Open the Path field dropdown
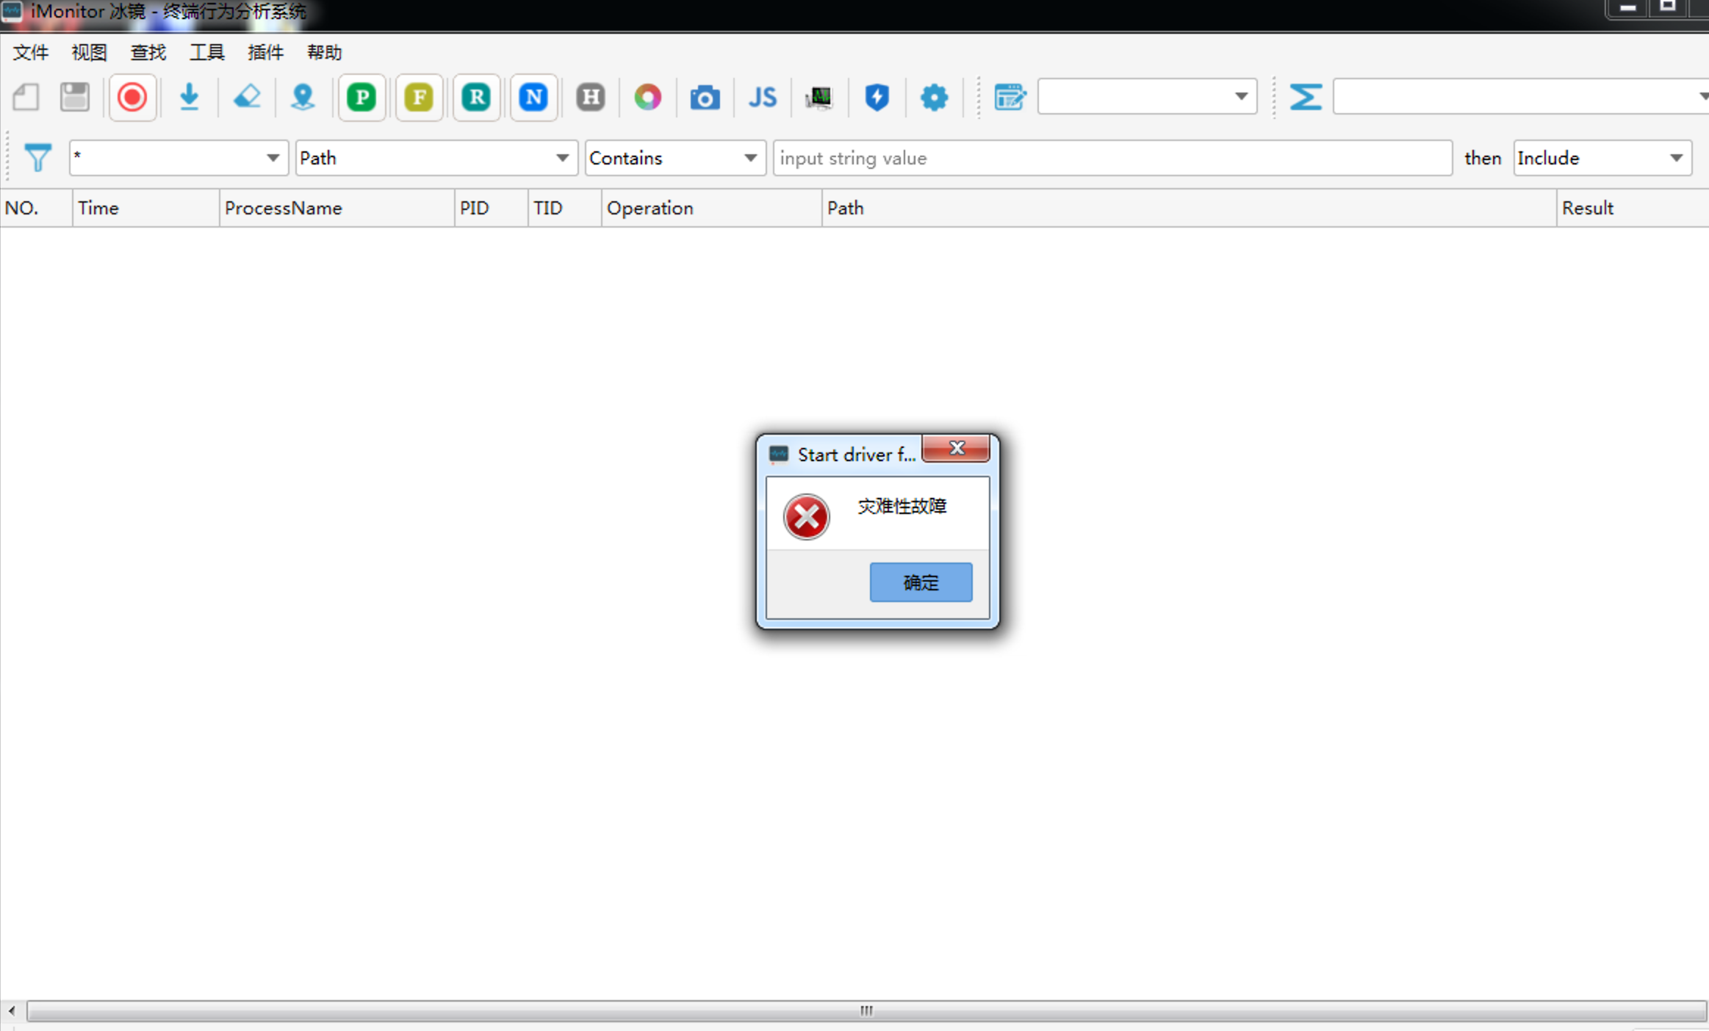Image resolution: width=1709 pixels, height=1031 pixels. point(562,157)
